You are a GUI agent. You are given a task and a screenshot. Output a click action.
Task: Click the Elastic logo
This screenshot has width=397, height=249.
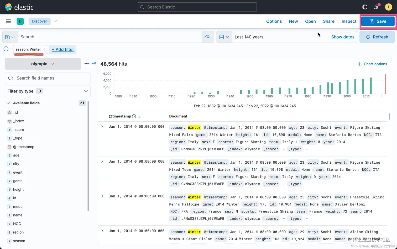(x=19, y=7)
